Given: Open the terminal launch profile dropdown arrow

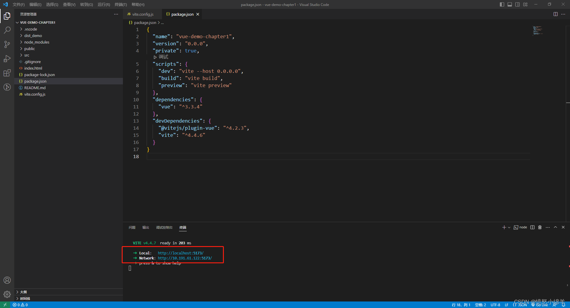Looking at the screenshot, I should pyautogui.click(x=509, y=227).
